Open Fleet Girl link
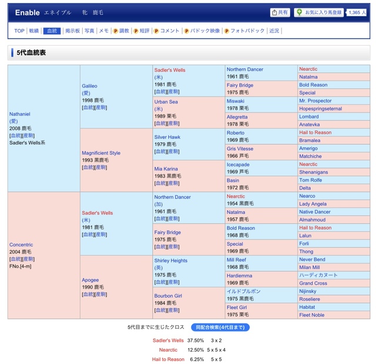Screen dimensions: 376x364 (x=237, y=308)
